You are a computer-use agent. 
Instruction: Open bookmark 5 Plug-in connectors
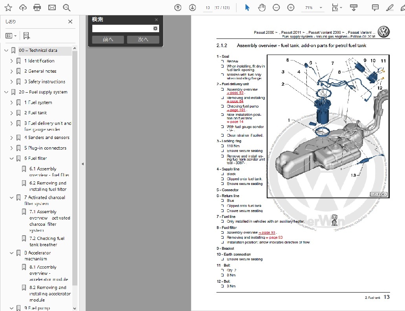point(45,148)
